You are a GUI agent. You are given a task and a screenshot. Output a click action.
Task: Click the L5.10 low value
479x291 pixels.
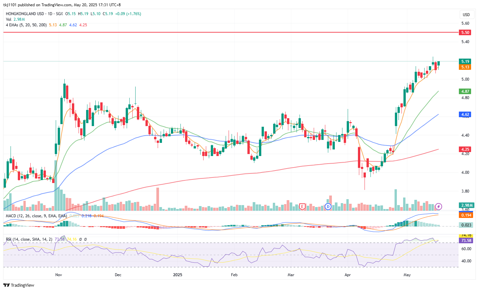tap(96, 14)
